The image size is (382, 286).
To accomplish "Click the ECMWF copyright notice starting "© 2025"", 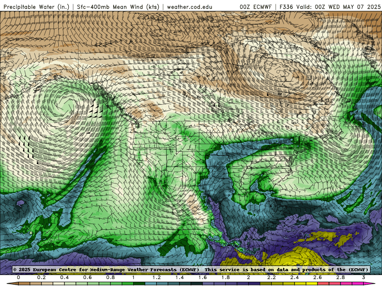I will 106,270.
